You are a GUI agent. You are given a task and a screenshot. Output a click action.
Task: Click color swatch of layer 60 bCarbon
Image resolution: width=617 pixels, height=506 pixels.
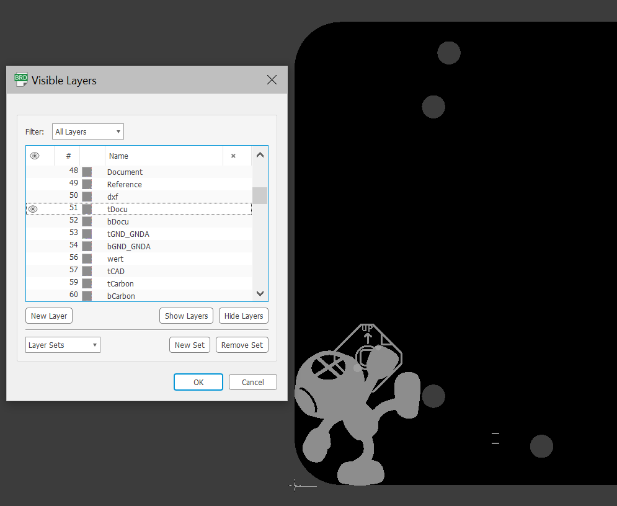(87, 296)
